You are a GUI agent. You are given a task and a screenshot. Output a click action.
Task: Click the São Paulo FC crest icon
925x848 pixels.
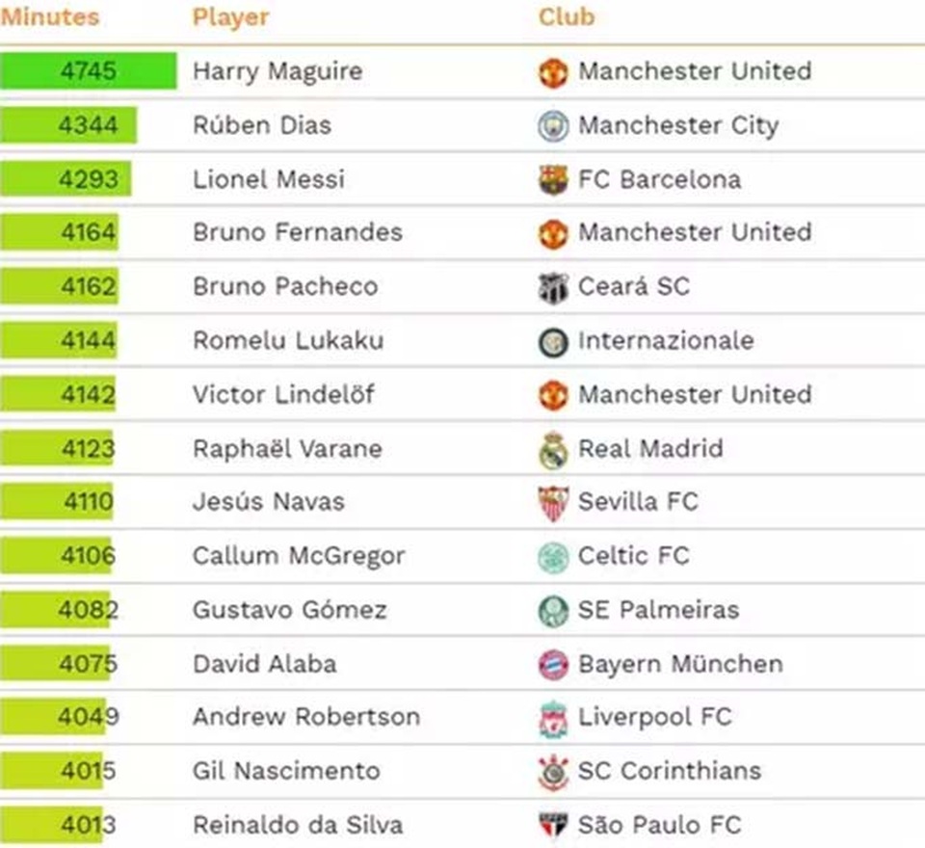pos(553,827)
